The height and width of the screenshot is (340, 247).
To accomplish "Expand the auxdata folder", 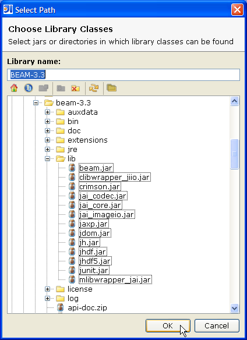I will tap(48, 112).
